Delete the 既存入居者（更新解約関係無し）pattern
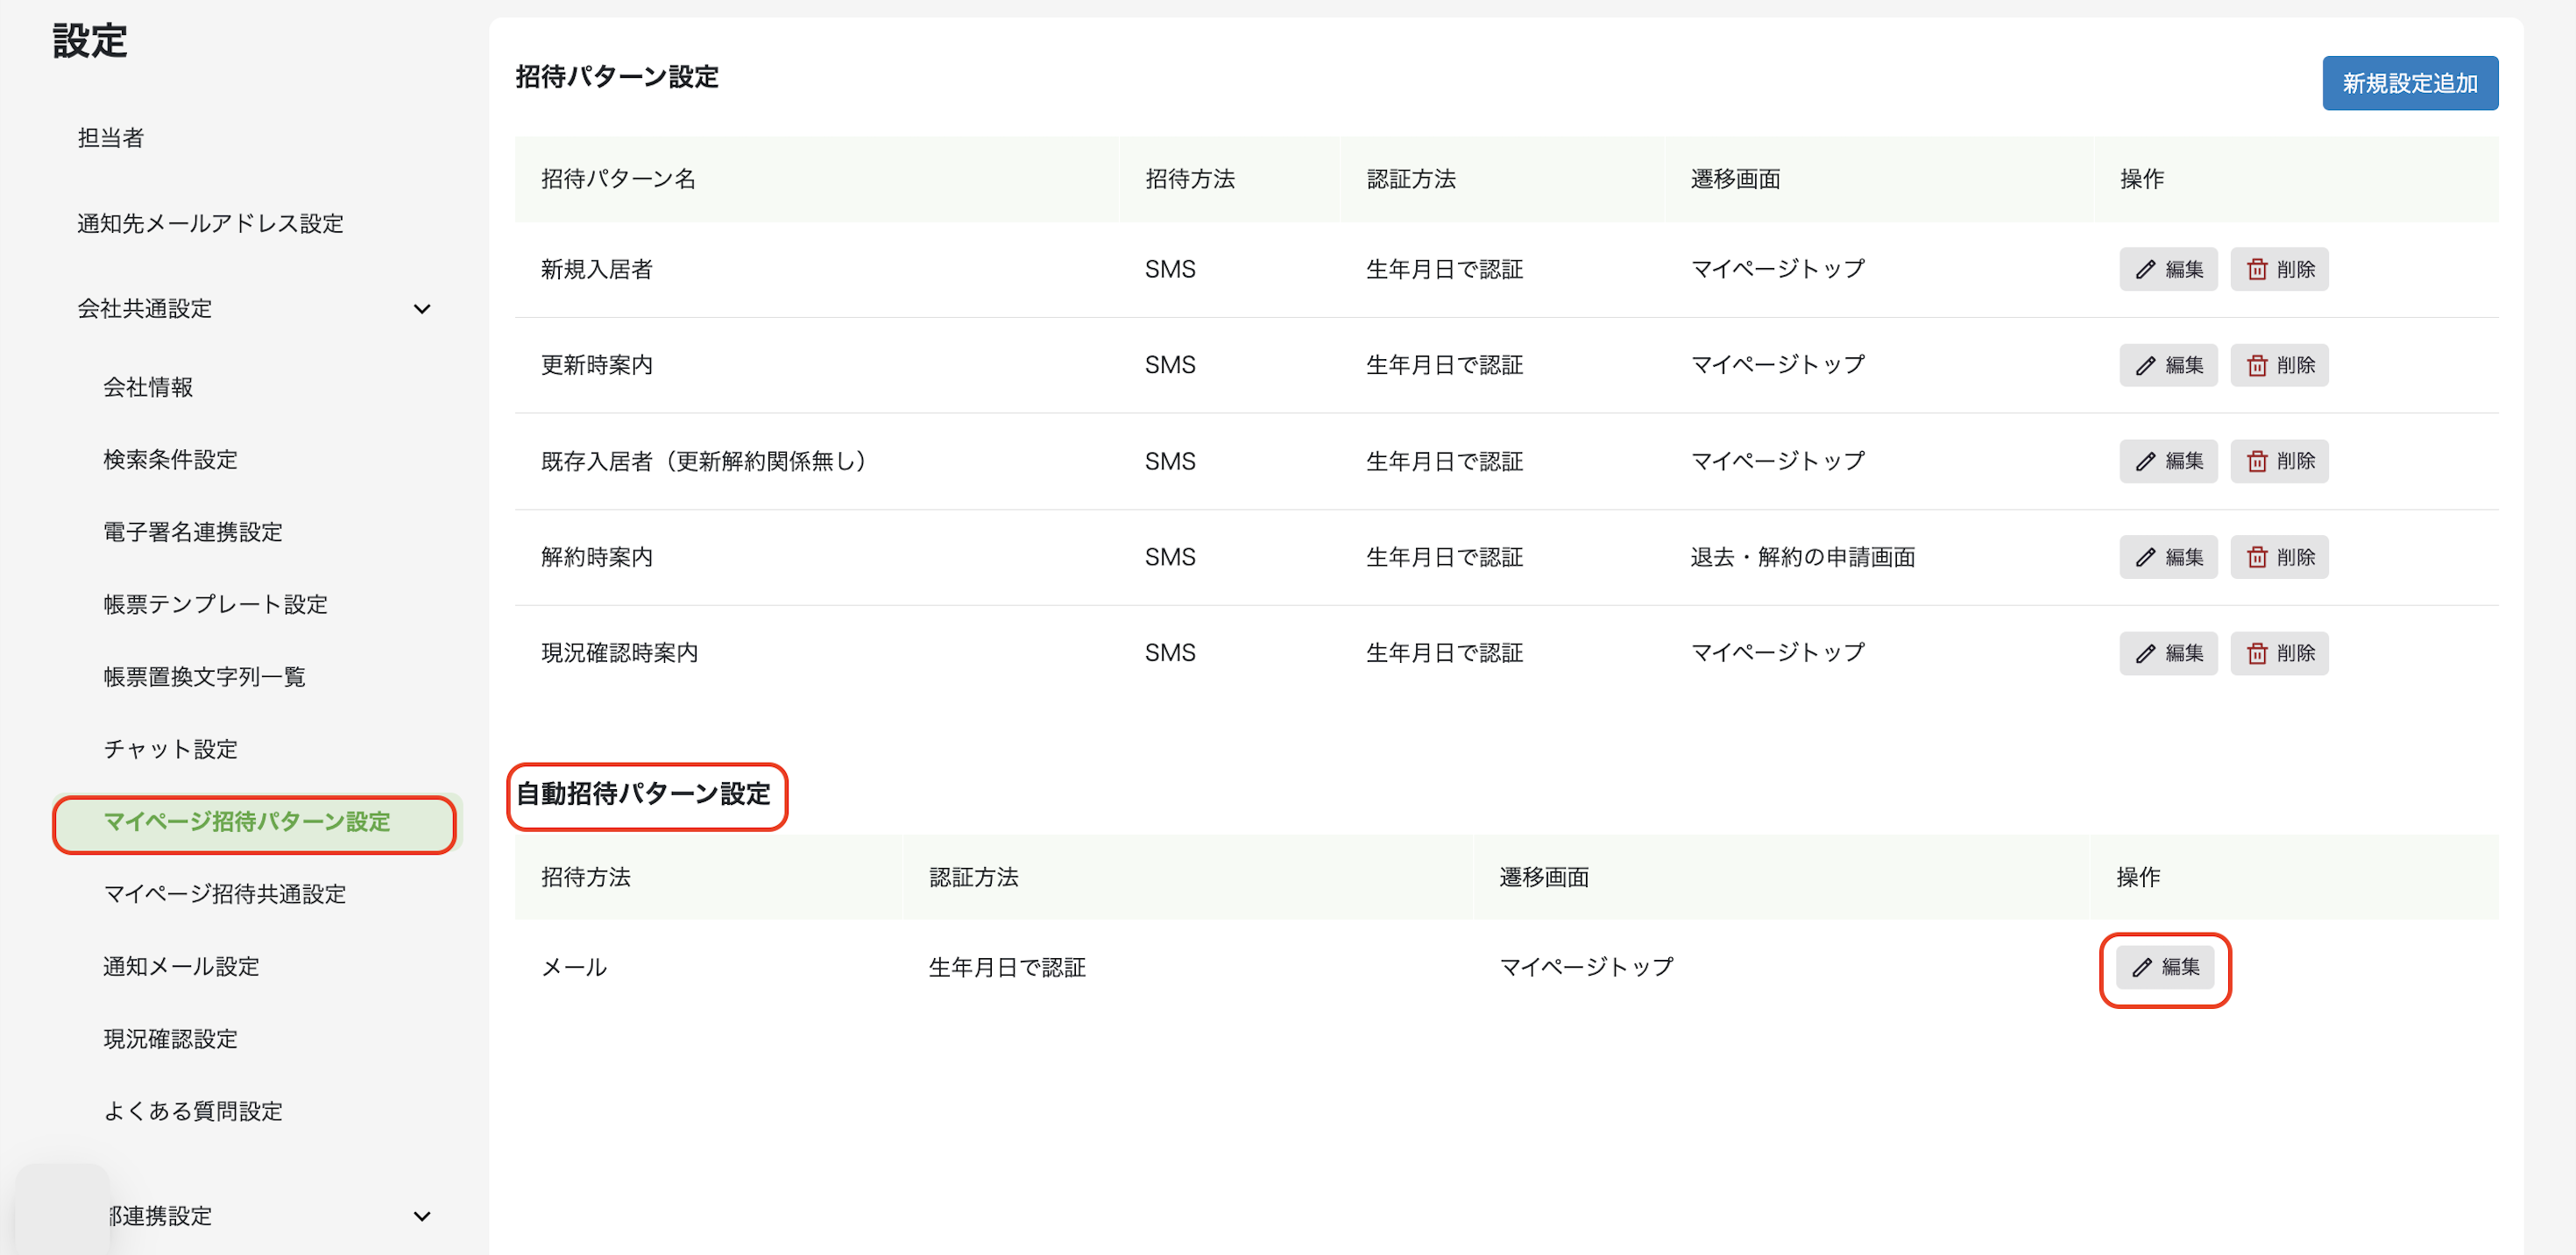 (x=2278, y=461)
